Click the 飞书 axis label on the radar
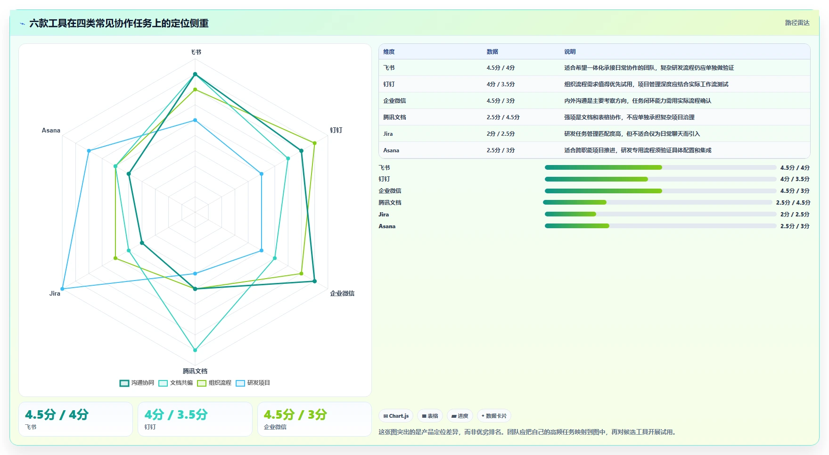The height and width of the screenshot is (455, 829). (196, 52)
